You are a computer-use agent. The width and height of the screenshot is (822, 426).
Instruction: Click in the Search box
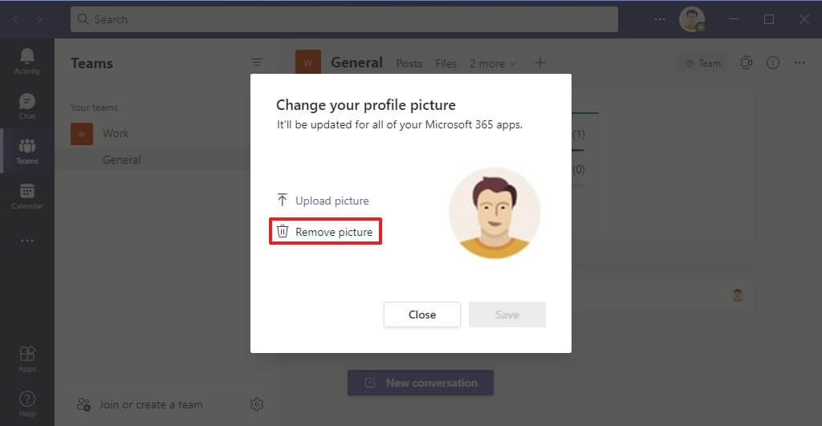click(x=344, y=19)
